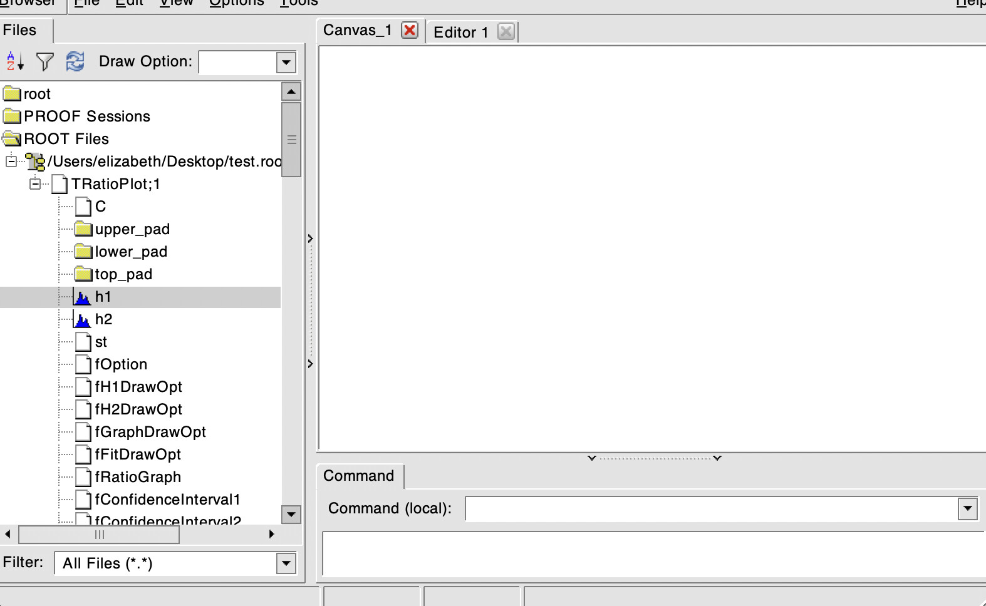Open the Command history dropdown arrow
This screenshot has width=986, height=606.
pyautogui.click(x=967, y=508)
